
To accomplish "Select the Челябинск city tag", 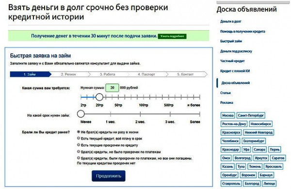I will (x=230, y=141).
